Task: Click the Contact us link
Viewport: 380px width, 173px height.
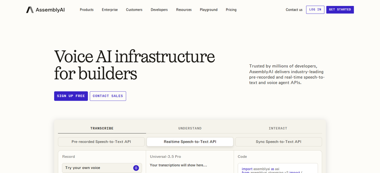Action: [294, 10]
